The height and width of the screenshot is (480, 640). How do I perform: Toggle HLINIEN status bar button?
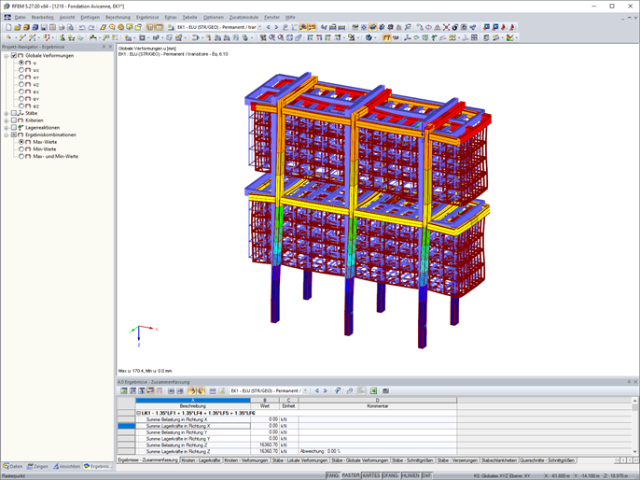(410, 476)
